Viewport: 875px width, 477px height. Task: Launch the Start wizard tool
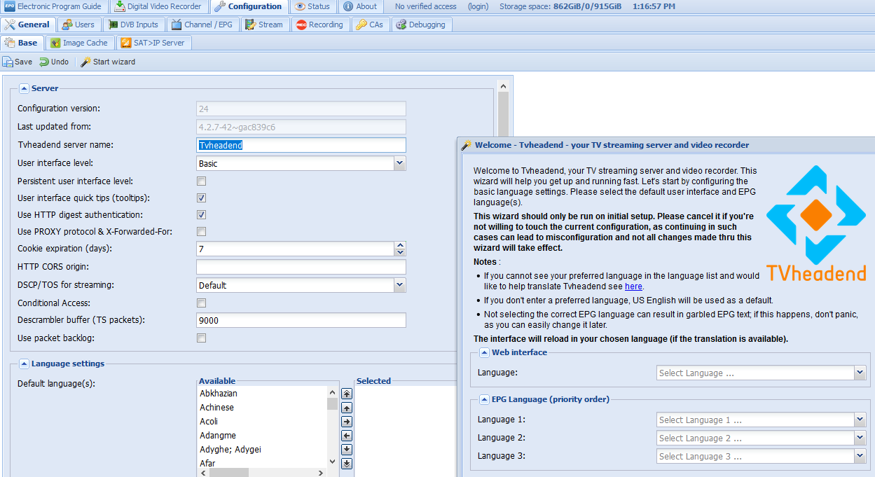tap(107, 62)
